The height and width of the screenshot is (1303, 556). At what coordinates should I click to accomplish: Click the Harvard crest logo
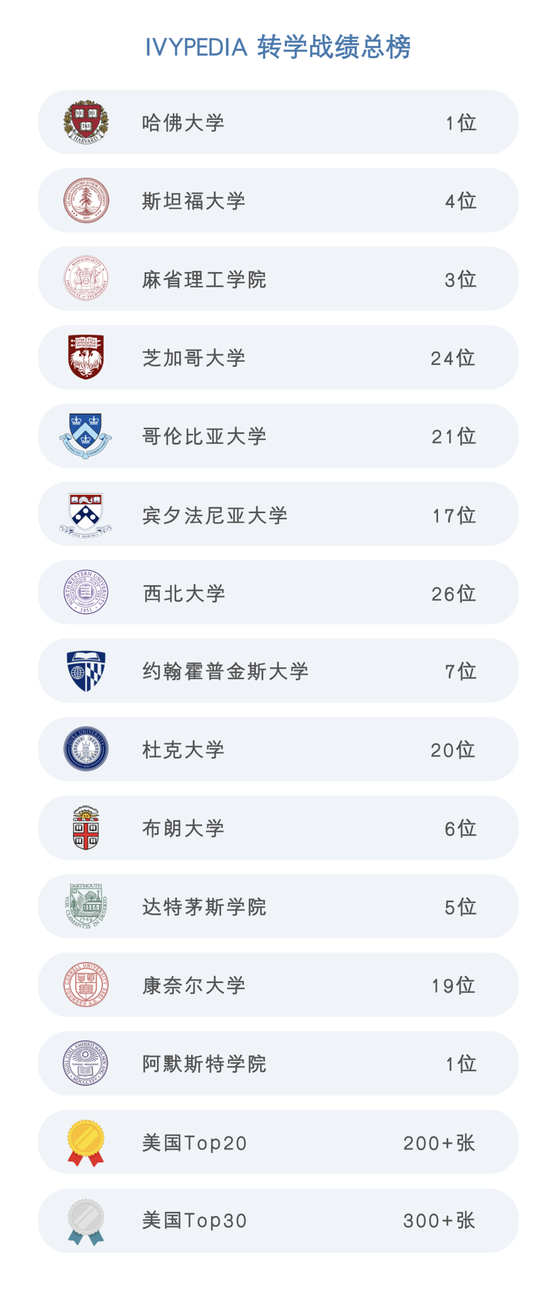tap(86, 122)
